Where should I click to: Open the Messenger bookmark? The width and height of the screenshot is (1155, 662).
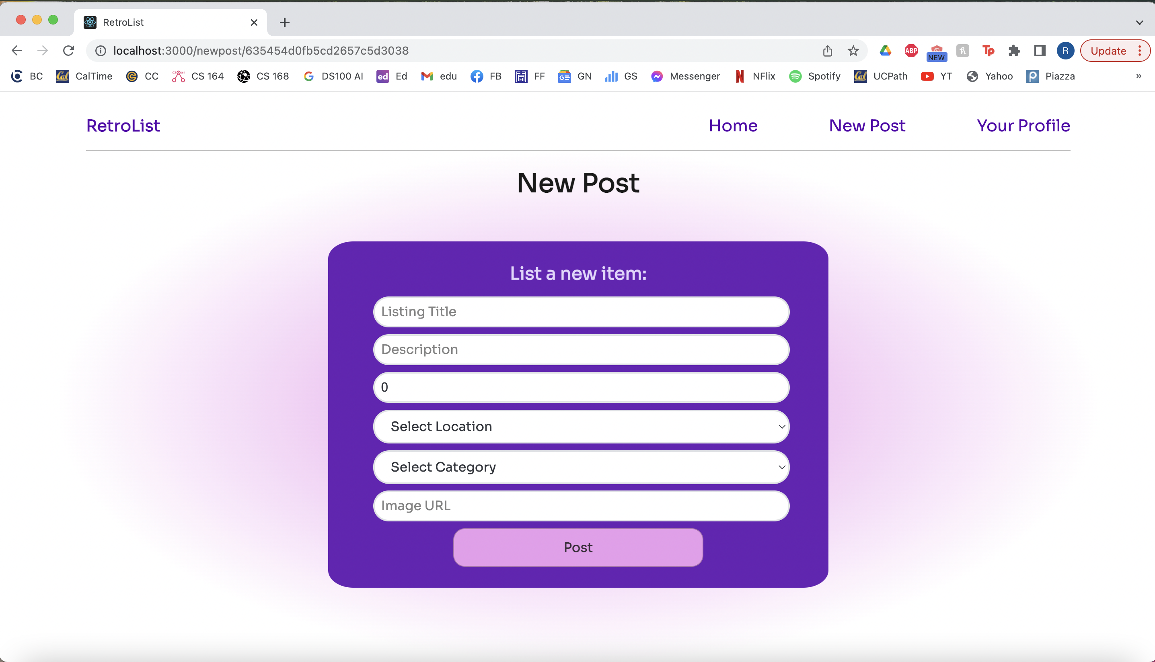click(x=685, y=76)
